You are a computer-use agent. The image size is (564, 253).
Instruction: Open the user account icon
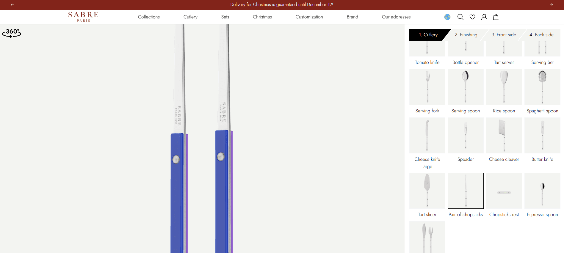coord(484,17)
